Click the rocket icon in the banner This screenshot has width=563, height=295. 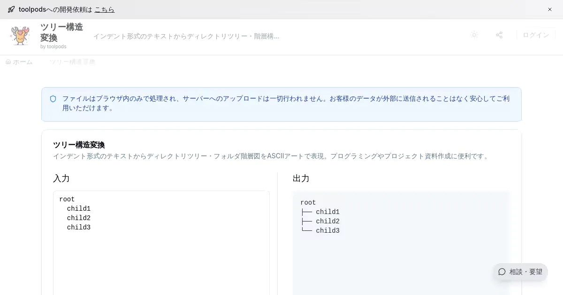pyautogui.click(x=11, y=9)
